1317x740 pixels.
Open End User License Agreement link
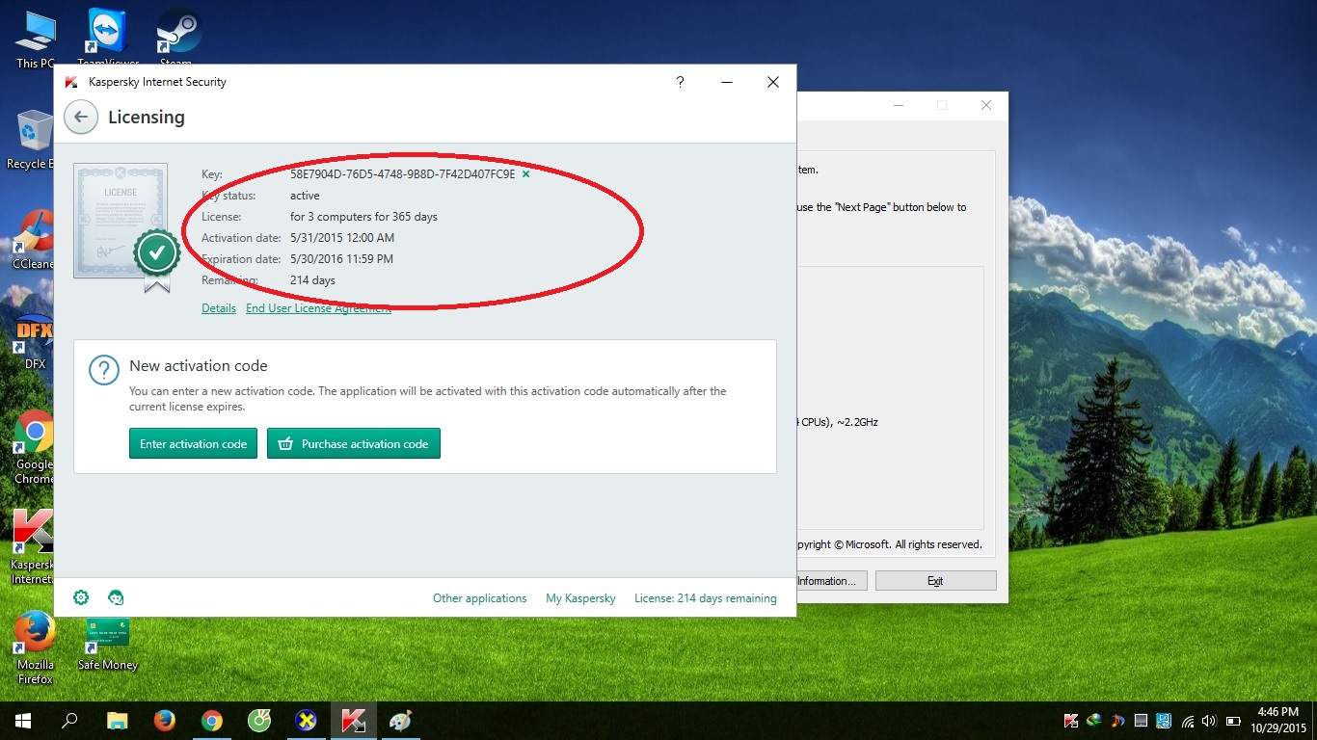(x=318, y=308)
